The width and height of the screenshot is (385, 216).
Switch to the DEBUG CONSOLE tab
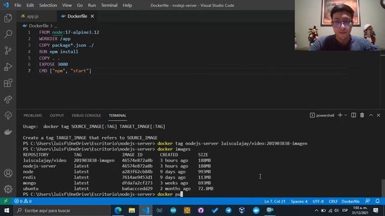[x=87, y=115]
